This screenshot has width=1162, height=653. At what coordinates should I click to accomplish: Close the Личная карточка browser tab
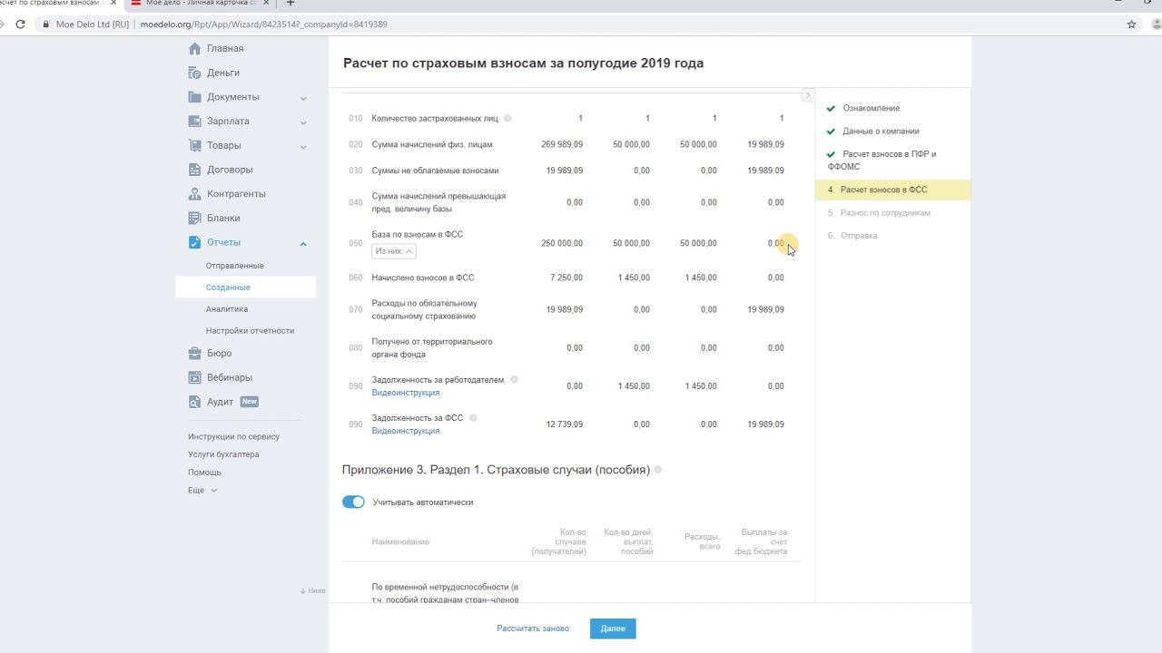point(267,4)
